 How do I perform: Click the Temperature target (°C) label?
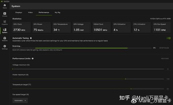(22, 84)
